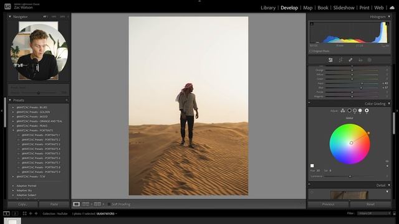Viewport: 399px width, 224px height.
Task: Click the Reset button
Action: (370, 204)
